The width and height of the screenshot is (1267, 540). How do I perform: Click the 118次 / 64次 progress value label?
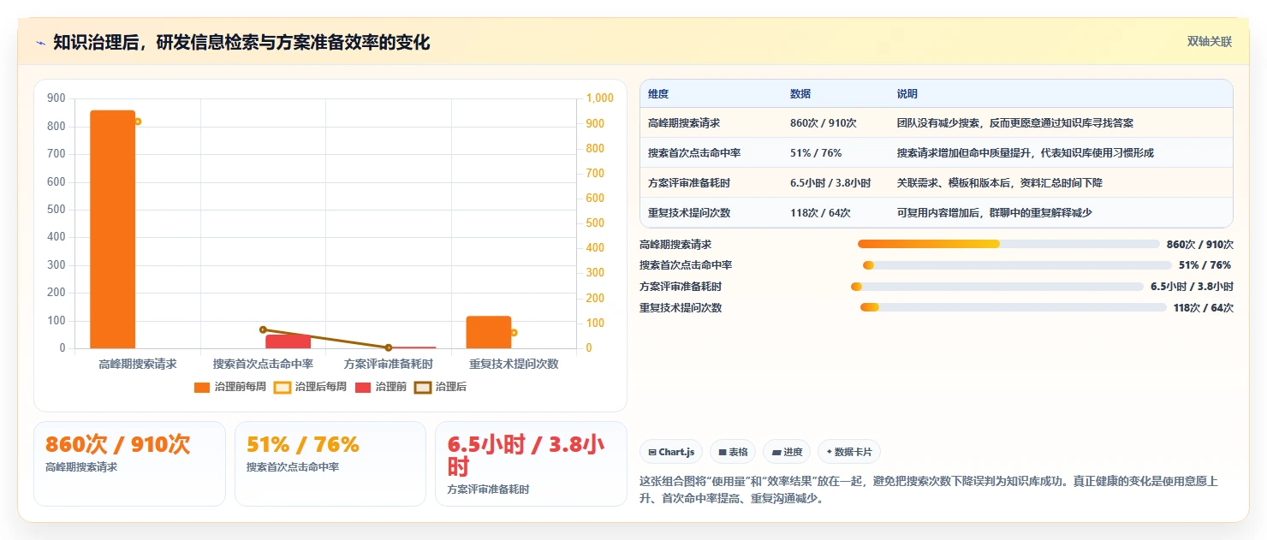pyautogui.click(x=1204, y=308)
